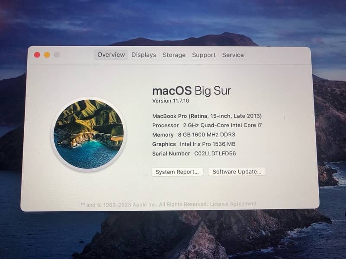This screenshot has height=259, width=346.
Task: Open System Report button
Action: click(x=177, y=172)
